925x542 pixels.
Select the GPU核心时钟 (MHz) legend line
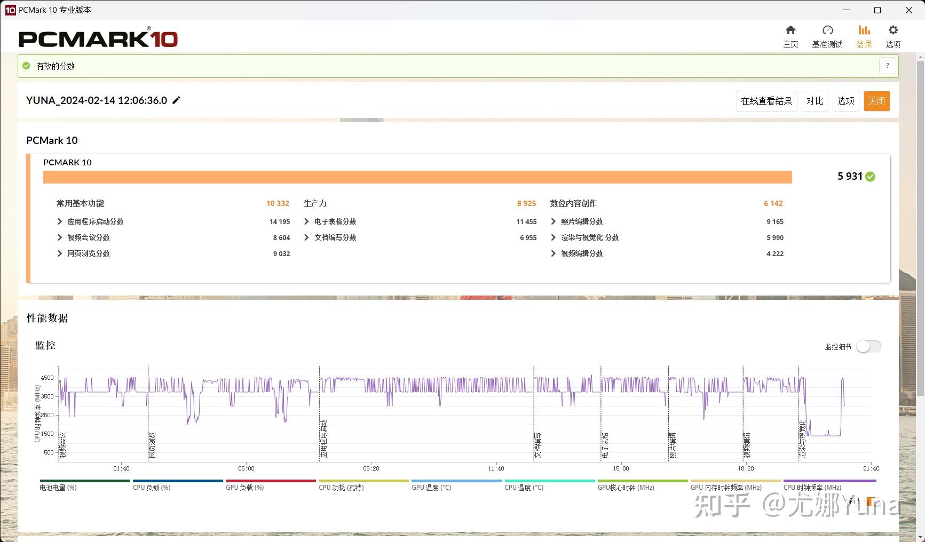point(643,484)
